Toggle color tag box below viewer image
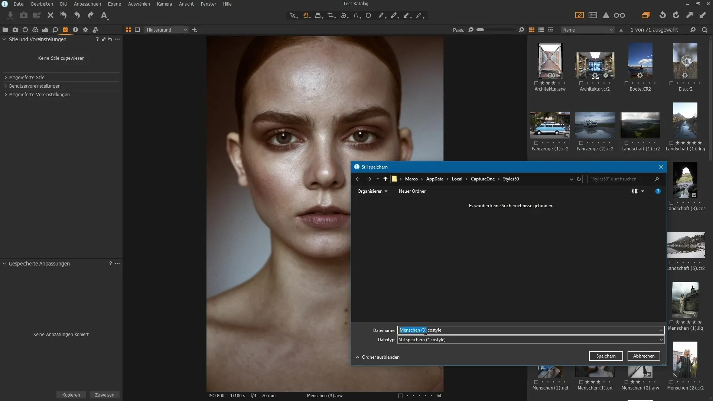The width and height of the screenshot is (713, 401). pyautogui.click(x=401, y=396)
